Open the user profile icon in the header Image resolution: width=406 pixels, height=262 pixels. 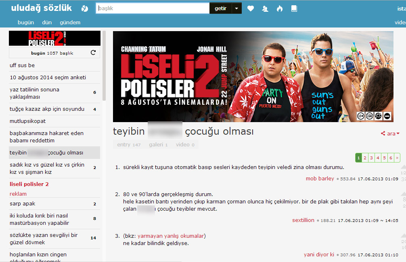pos(265,8)
